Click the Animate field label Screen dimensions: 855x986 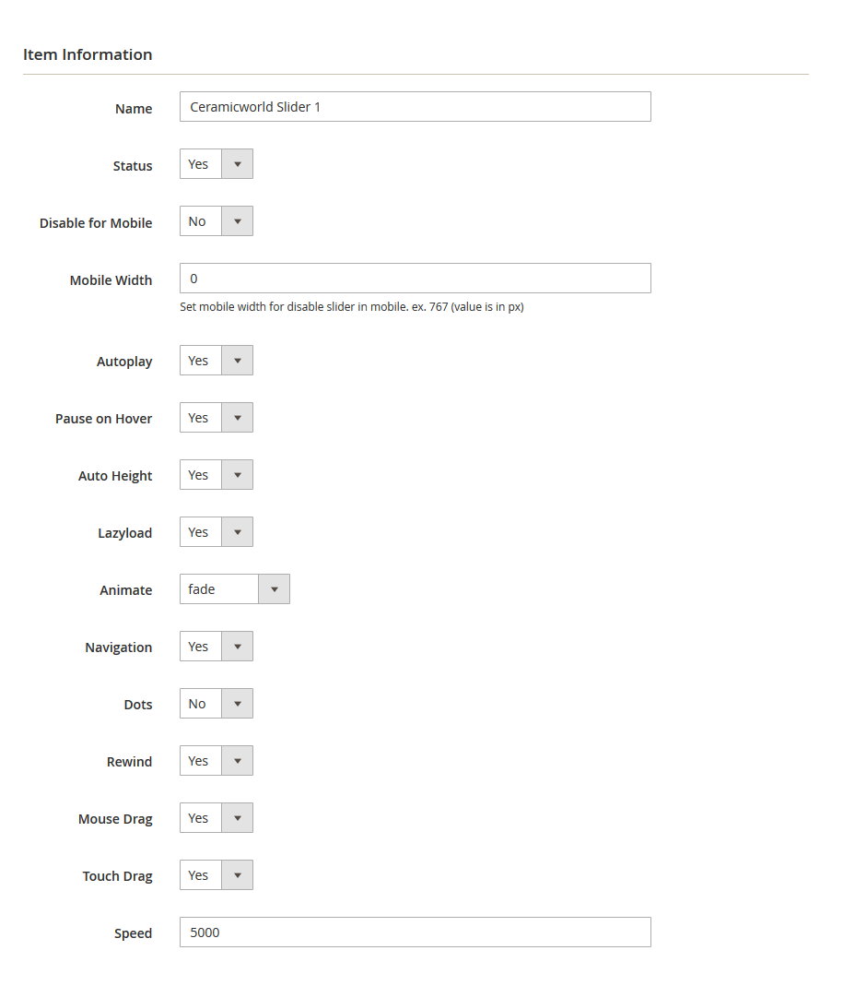(x=125, y=590)
